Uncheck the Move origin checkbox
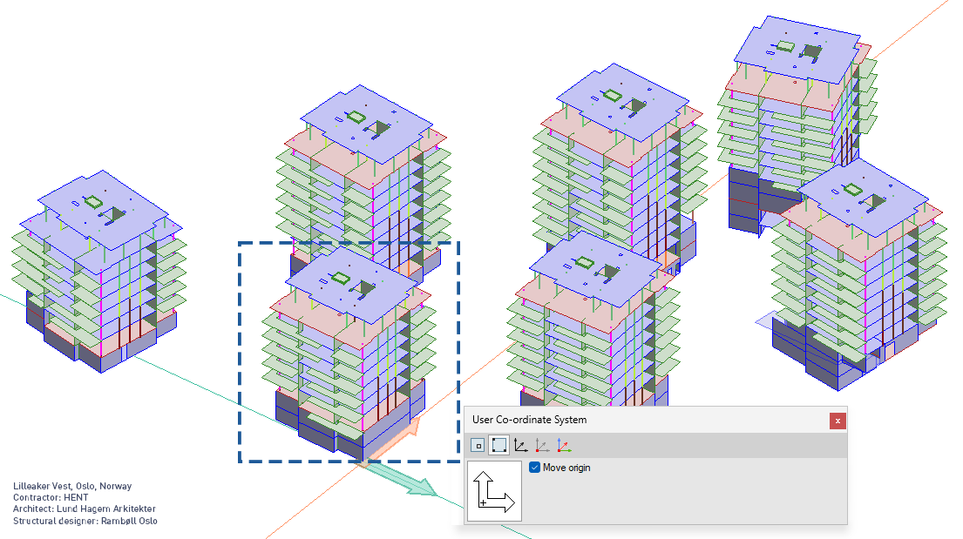The width and height of the screenshot is (963, 539). pyautogui.click(x=535, y=468)
